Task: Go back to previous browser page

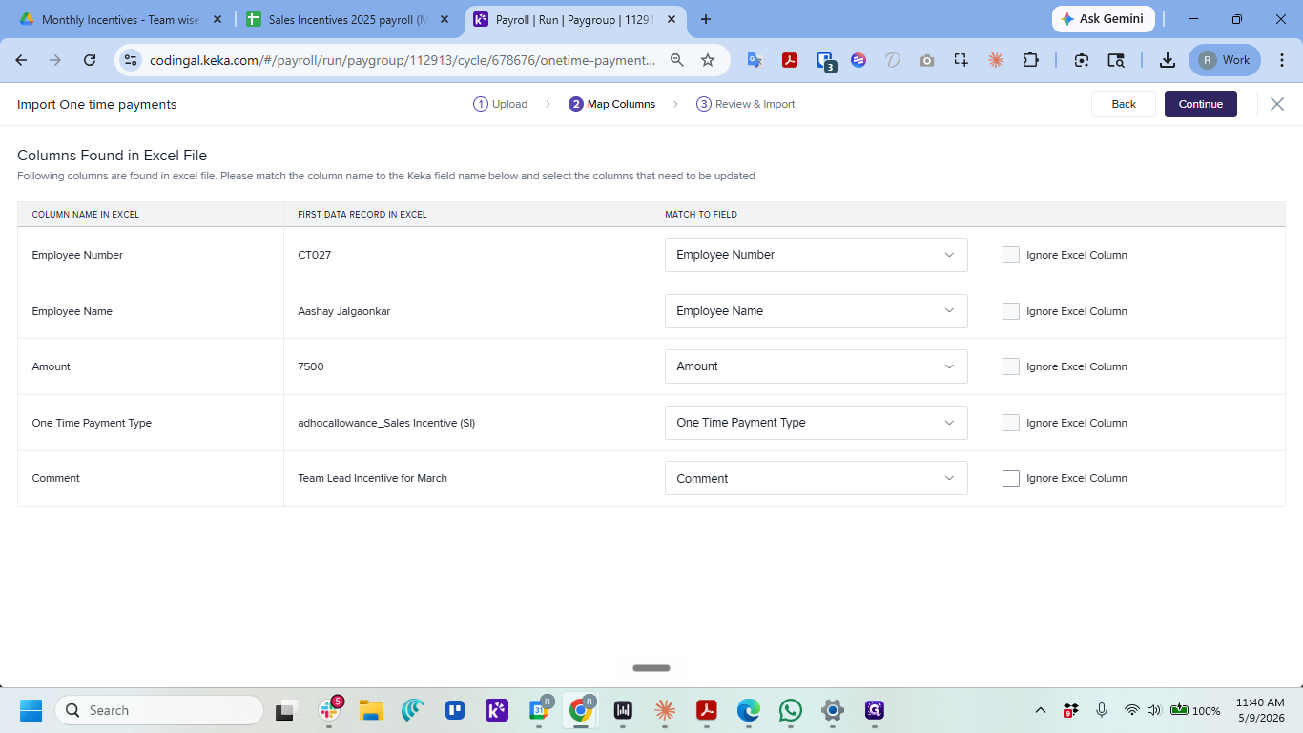Action: 22,60
